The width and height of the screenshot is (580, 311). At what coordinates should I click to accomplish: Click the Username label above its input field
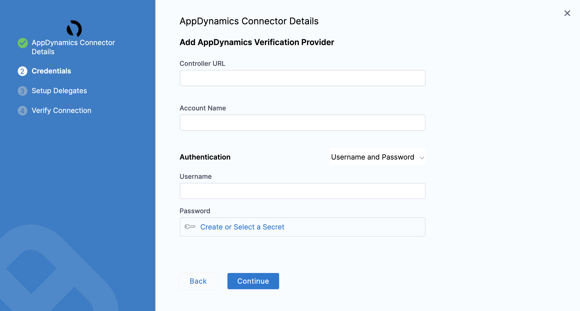(x=196, y=177)
